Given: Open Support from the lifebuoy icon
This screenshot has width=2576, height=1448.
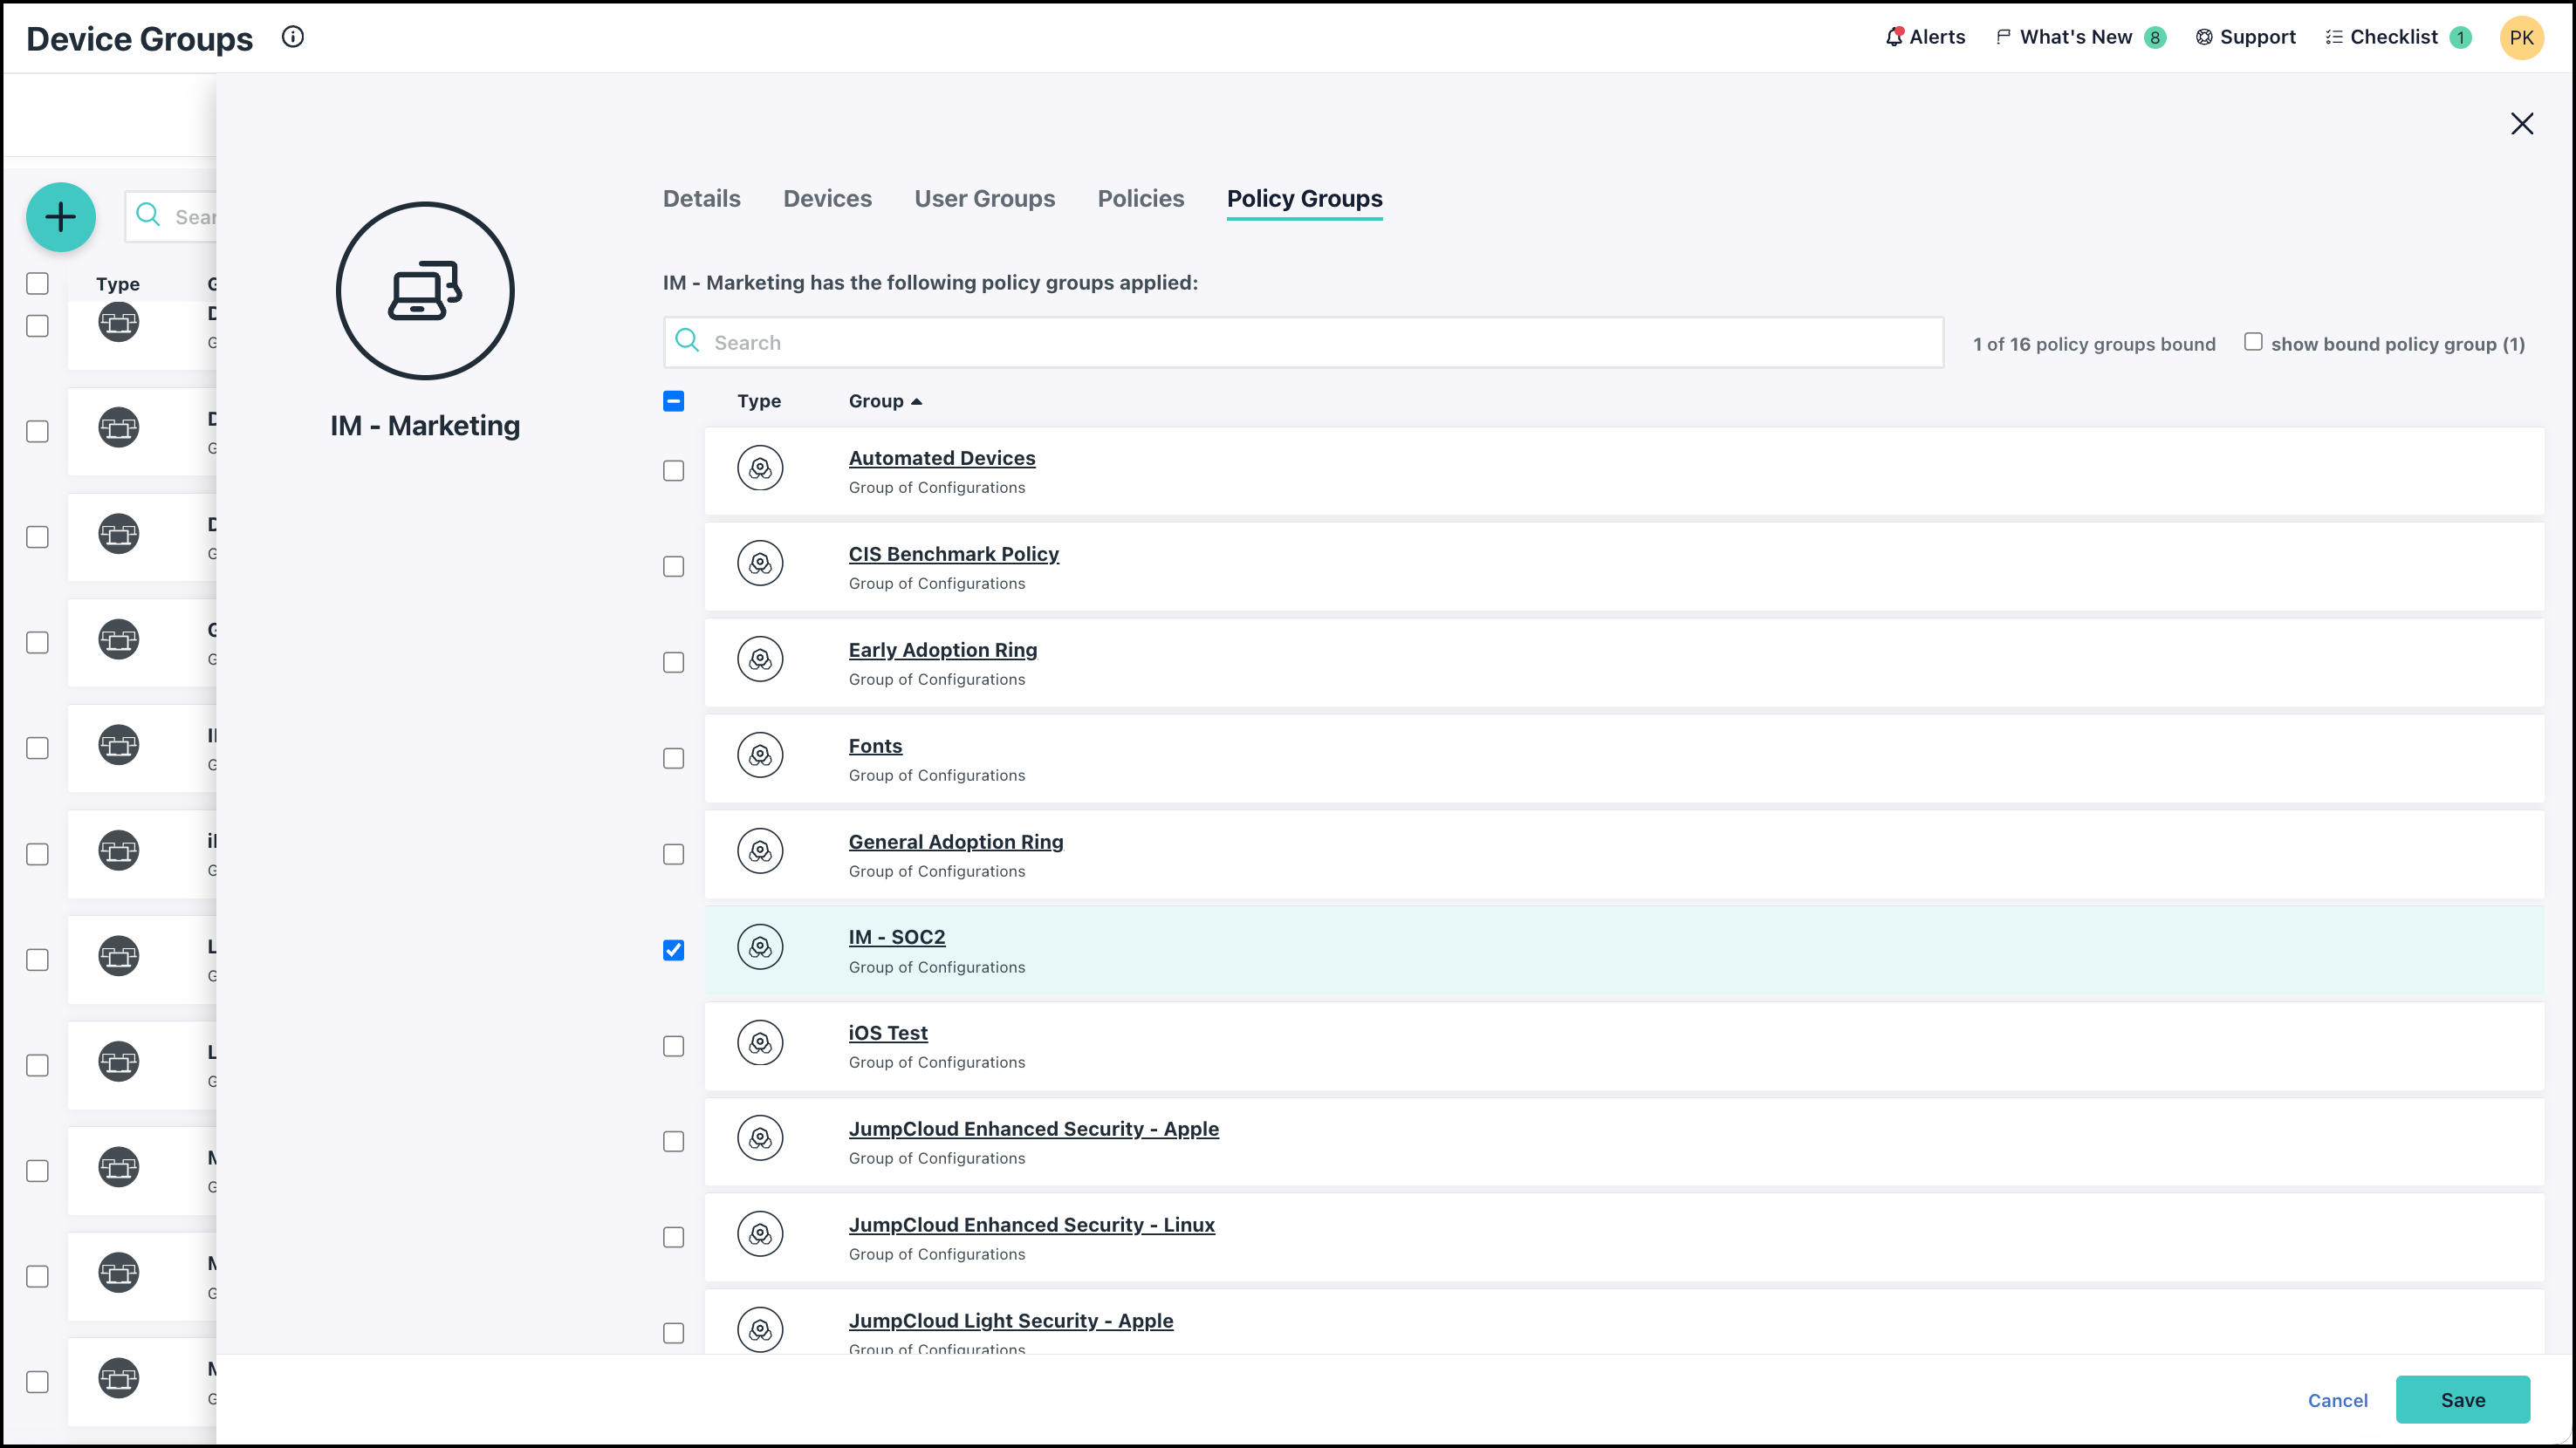Looking at the screenshot, I should [2204, 37].
